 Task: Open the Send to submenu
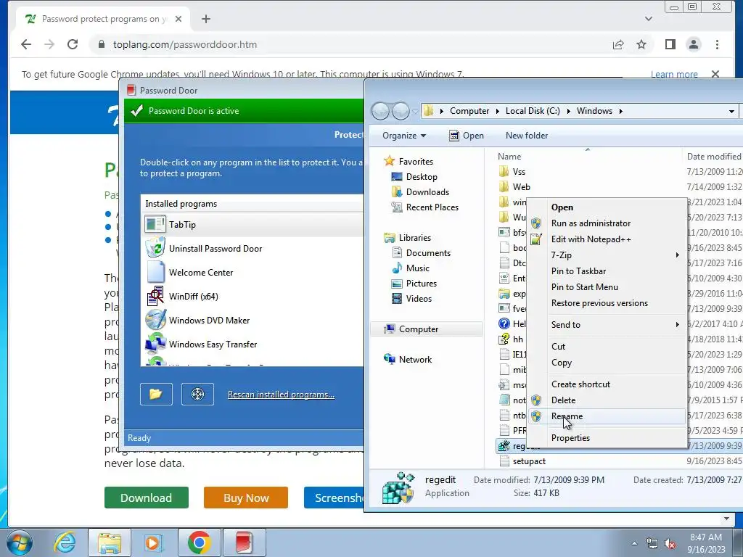tap(608, 324)
